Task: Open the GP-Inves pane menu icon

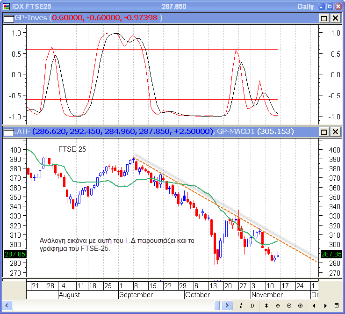Action: point(8,18)
